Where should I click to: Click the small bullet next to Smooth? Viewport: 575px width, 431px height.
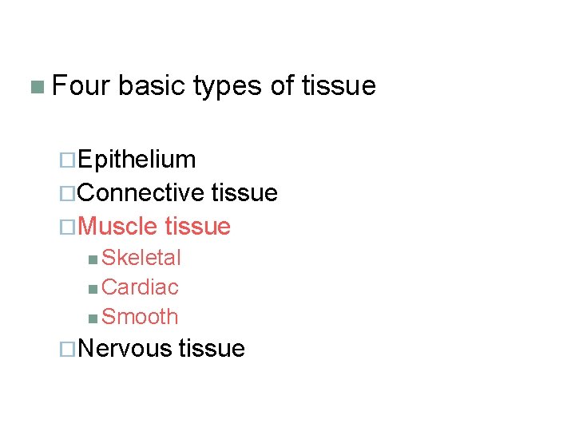(x=94, y=318)
